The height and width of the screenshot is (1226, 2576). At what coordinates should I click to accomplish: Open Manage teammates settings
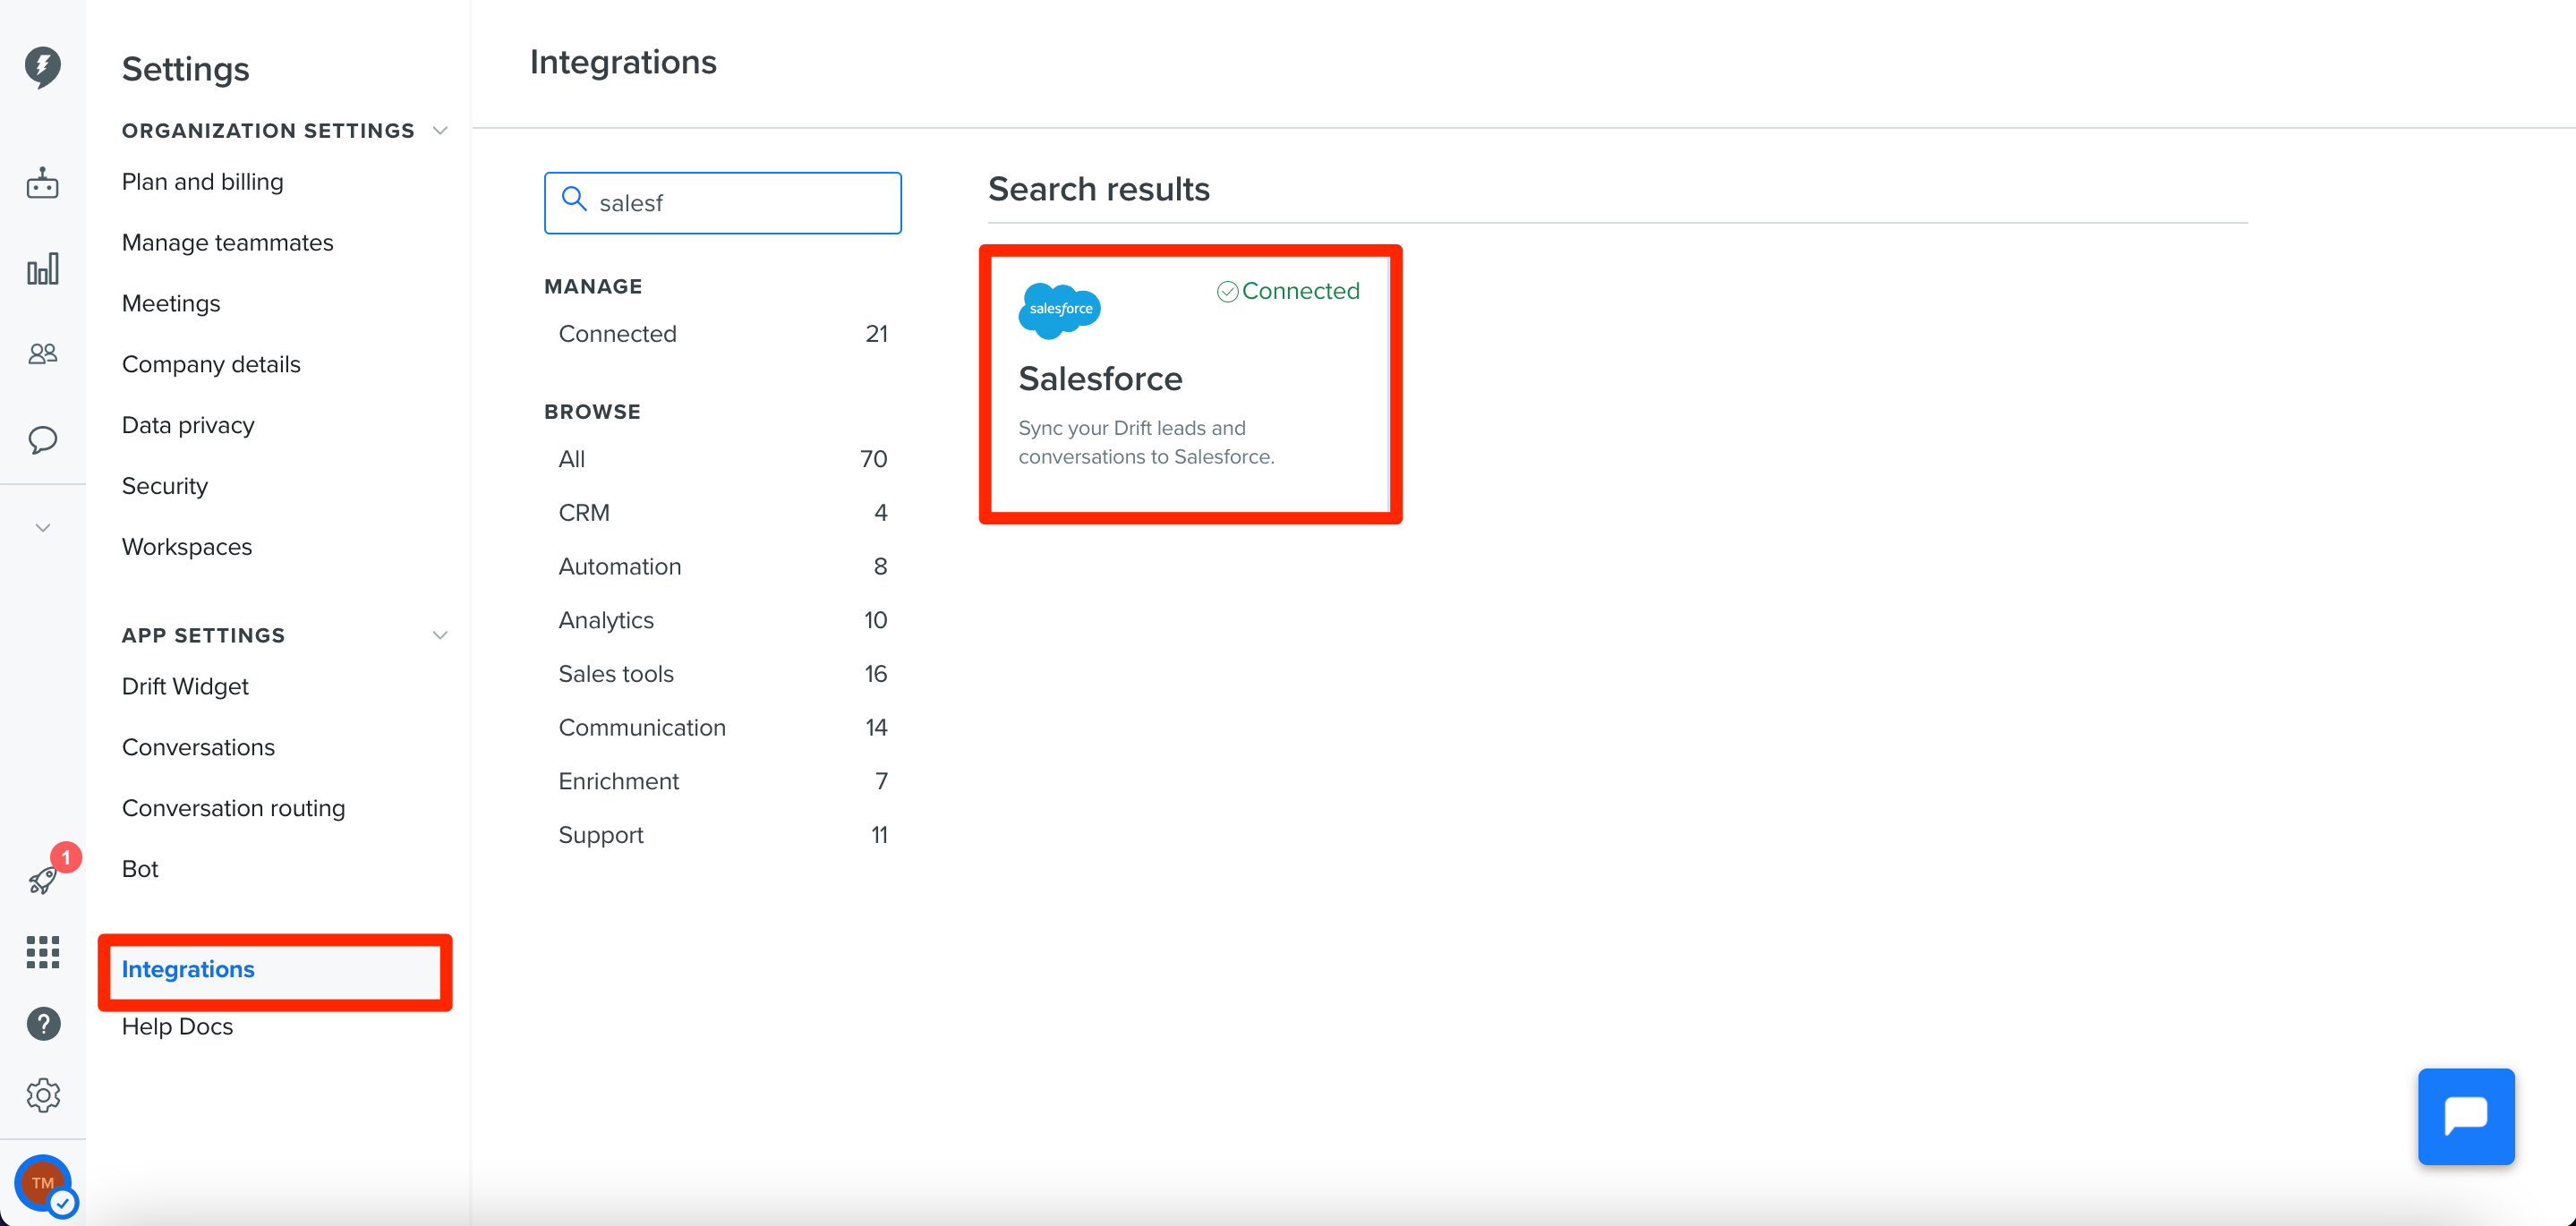[228, 243]
